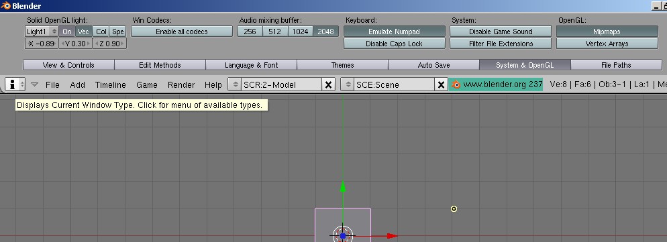This screenshot has width=667, height=242.
Task: Switch to Auto Save tab
Action: [434, 65]
